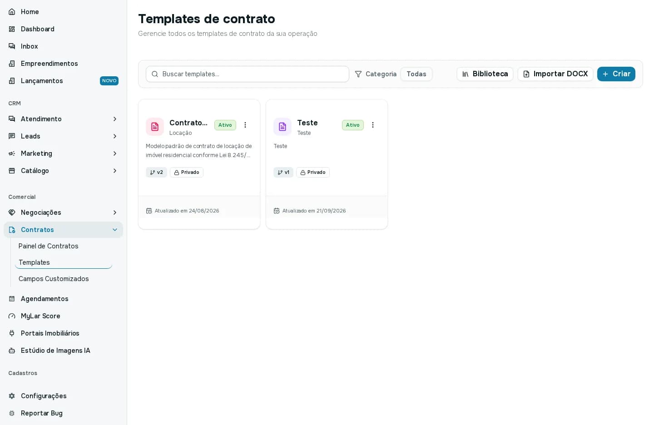Open three-dot menu on Teste card

[373, 125]
